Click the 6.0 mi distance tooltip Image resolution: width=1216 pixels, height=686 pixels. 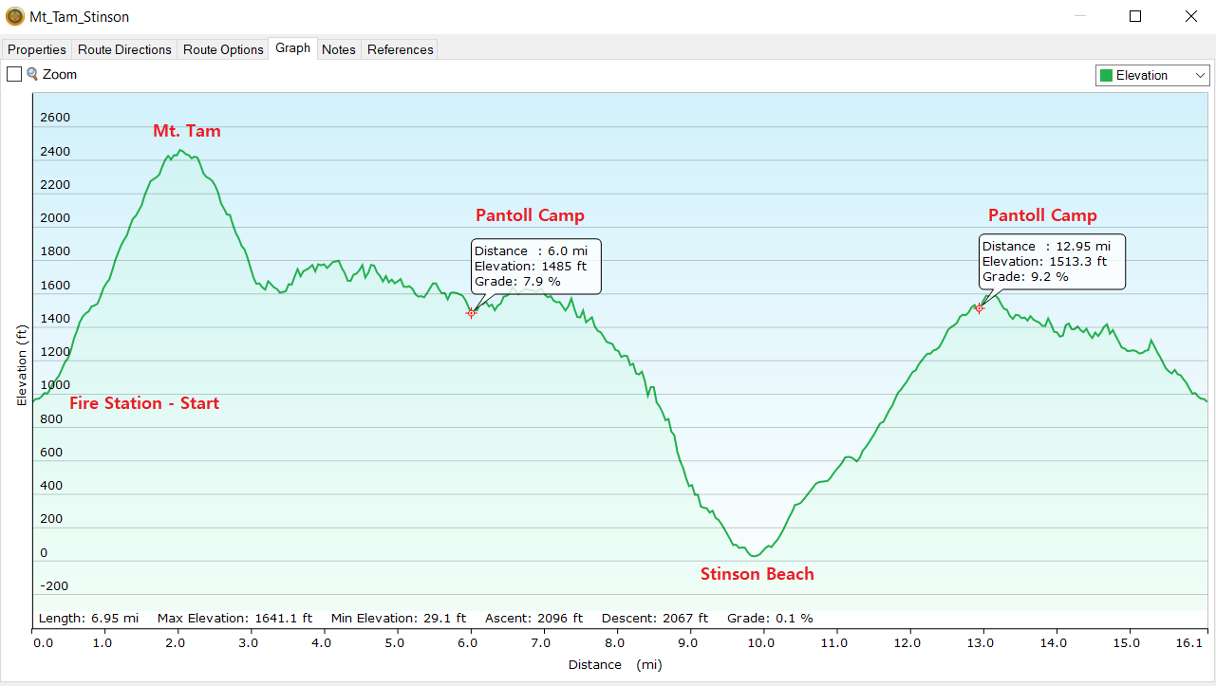535,266
